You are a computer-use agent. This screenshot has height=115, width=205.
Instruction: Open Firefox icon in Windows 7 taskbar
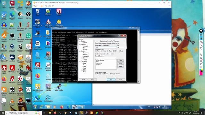click(61, 107)
